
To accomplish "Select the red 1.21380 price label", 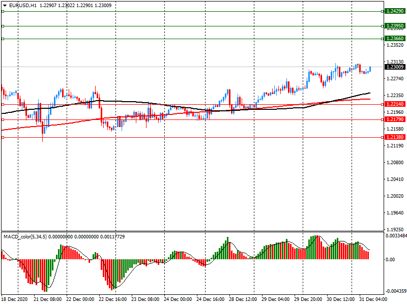I will coord(395,137).
